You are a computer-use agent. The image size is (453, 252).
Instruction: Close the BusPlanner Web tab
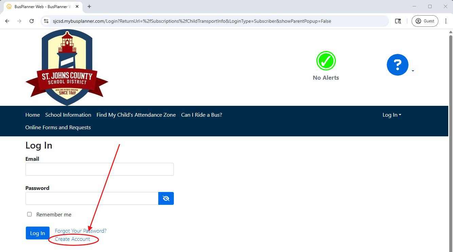pos(78,6)
